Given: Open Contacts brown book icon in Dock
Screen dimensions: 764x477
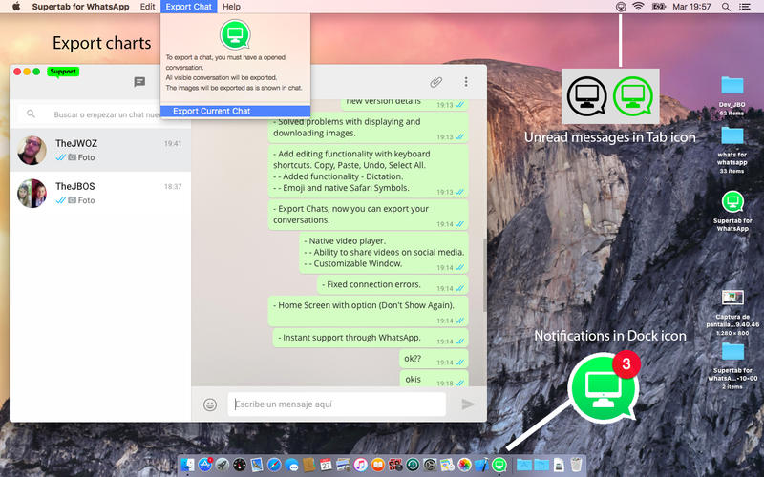Looking at the screenshot, I should [x=308, y=465].
